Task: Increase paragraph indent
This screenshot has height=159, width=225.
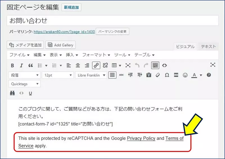Action: pyautogui.click(x=139, y=75)
